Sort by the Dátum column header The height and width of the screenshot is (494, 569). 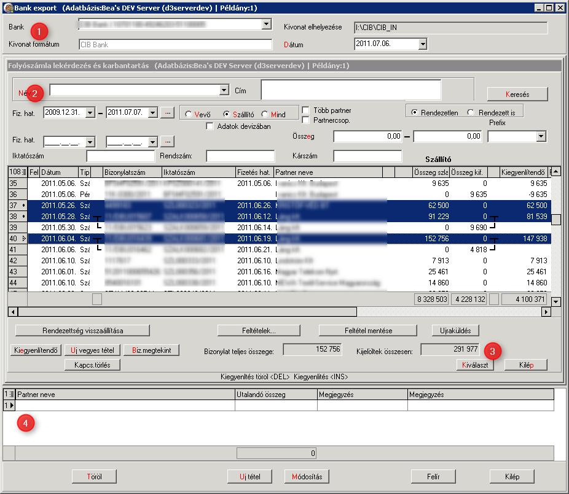click(x=59, y=172)
